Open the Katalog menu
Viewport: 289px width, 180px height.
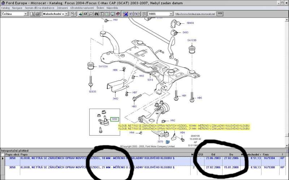5,8
